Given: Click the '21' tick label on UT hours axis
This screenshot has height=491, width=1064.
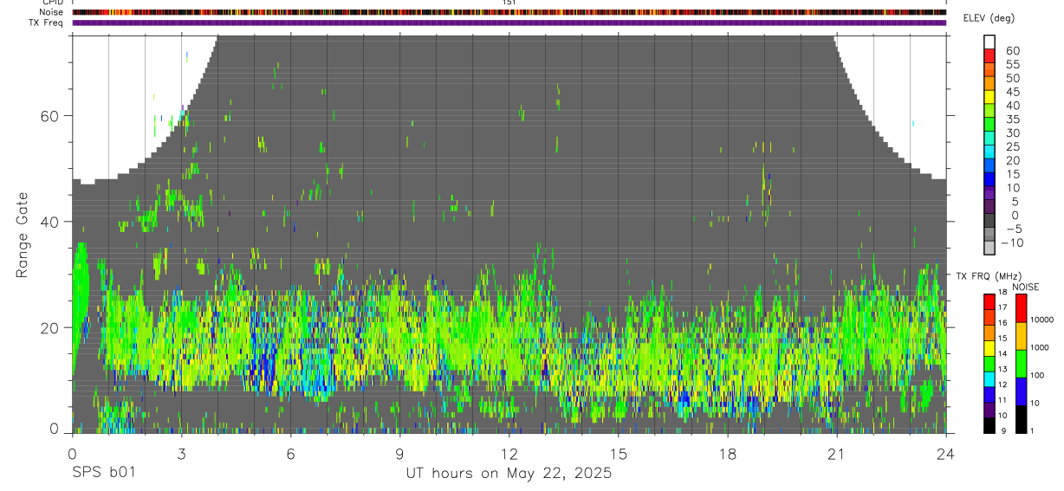Looking at the screenshot, I should point(836,454).
